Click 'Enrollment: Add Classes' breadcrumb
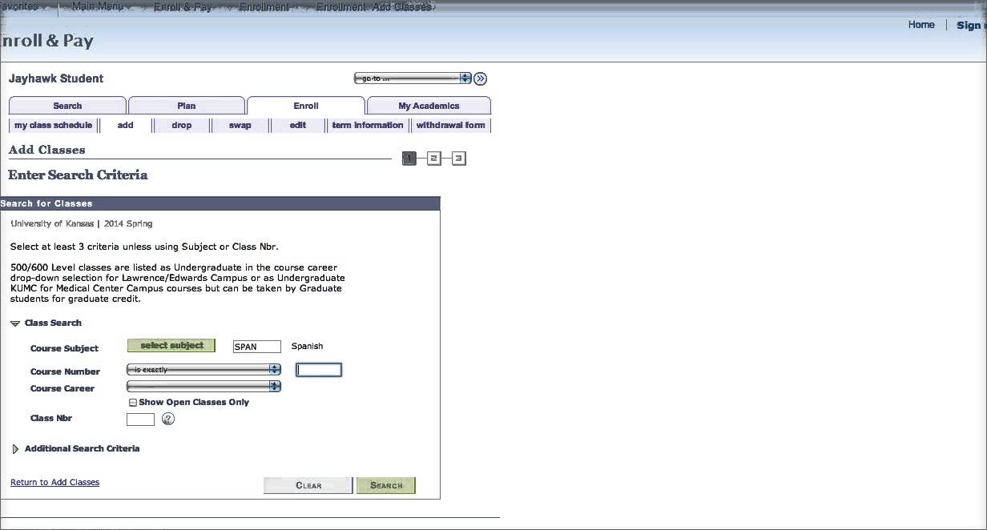 pyautogui.click(x=373, y=6)
